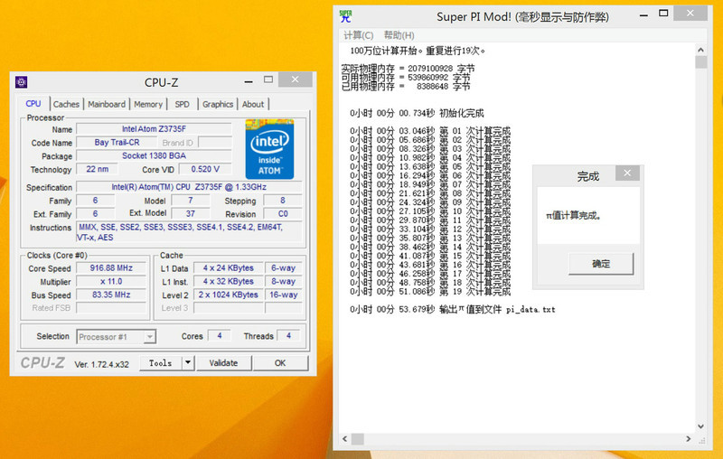
Task: Open the 计算(C) menu in Super PI
Action: 358,35
